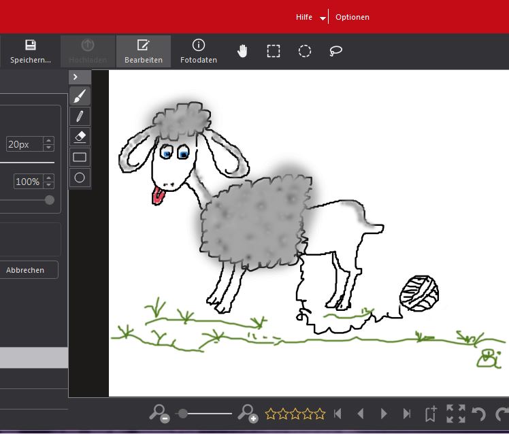Toggle fullscreen view mode

tap(455, 413)
